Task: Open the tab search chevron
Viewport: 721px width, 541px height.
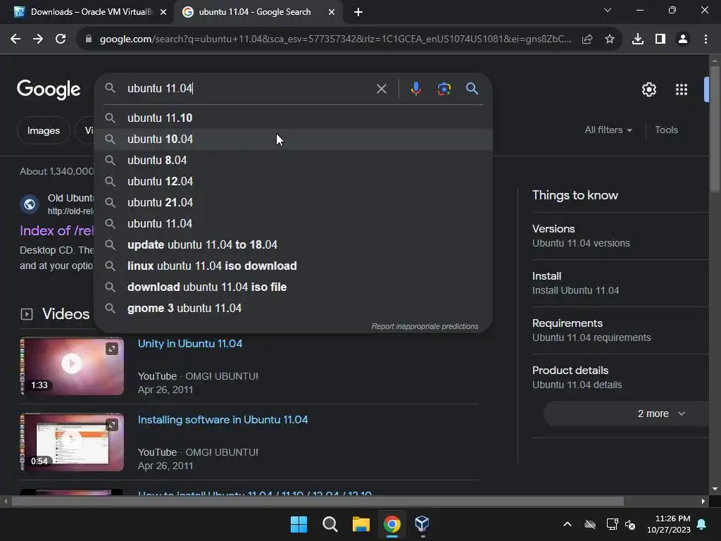Action: pyautogui.click(x=608, y=10)
